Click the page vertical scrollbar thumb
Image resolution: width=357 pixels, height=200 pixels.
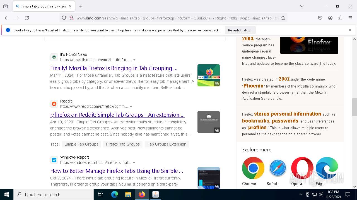point(354,107)
